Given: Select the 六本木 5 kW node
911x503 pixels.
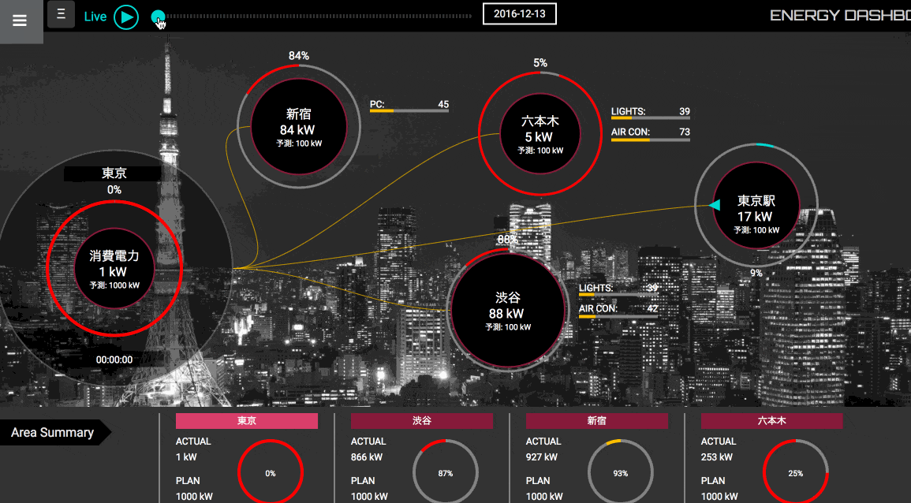Looking at the screenshot, I should (540, 135).
